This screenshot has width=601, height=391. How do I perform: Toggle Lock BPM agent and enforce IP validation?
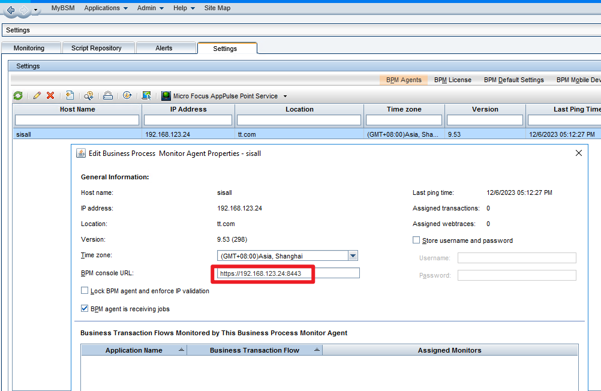(85, 291)
